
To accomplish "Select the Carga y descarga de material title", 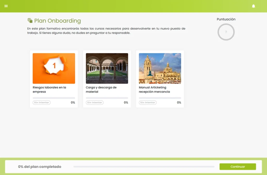I will tap(101, 90).
